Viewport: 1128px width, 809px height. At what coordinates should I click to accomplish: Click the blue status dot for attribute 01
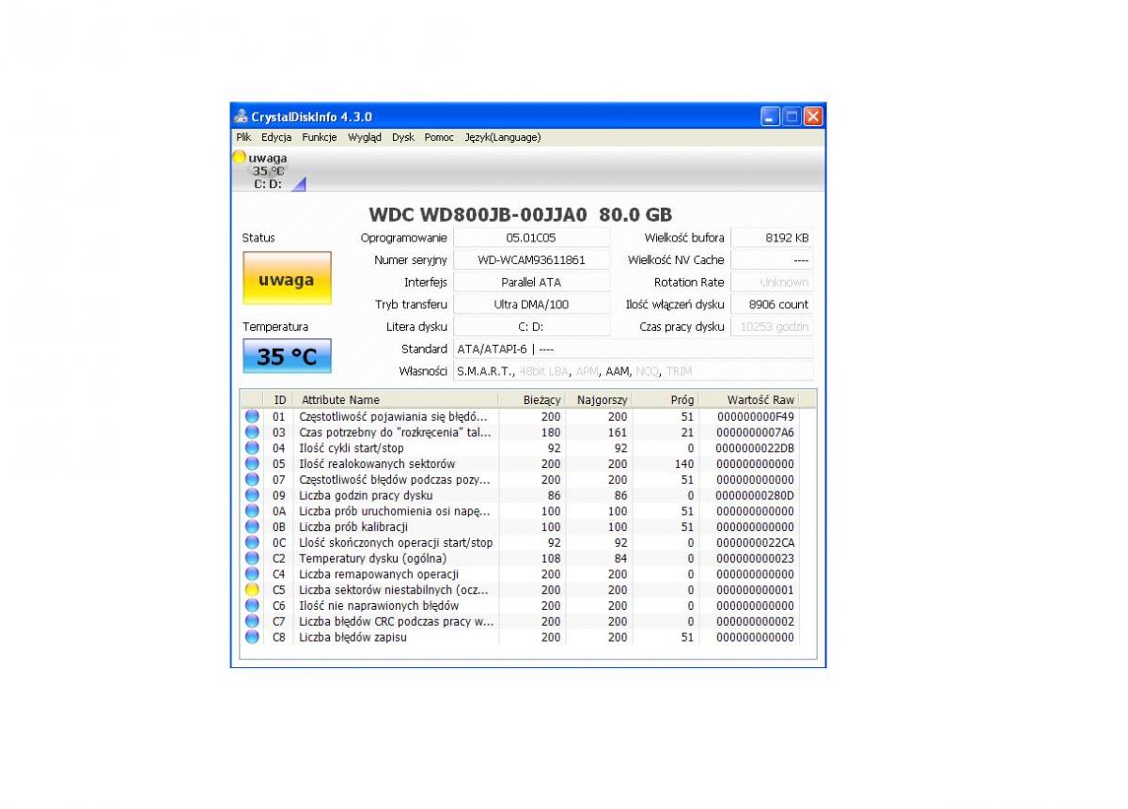pos(252,416)
